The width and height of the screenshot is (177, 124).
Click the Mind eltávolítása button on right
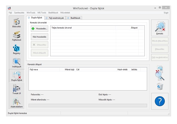160,41
